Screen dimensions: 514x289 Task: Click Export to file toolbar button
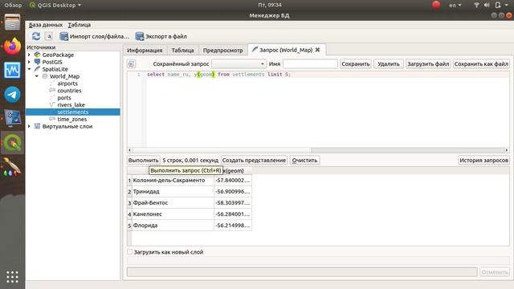click(161, 36)
